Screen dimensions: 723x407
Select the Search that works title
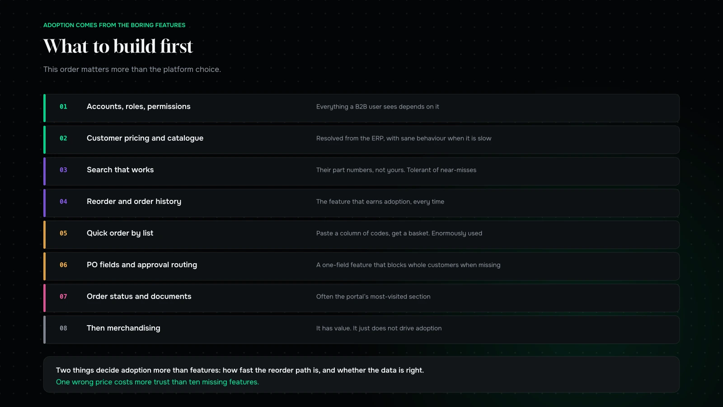pyautogui.click(x=120, y=170)
